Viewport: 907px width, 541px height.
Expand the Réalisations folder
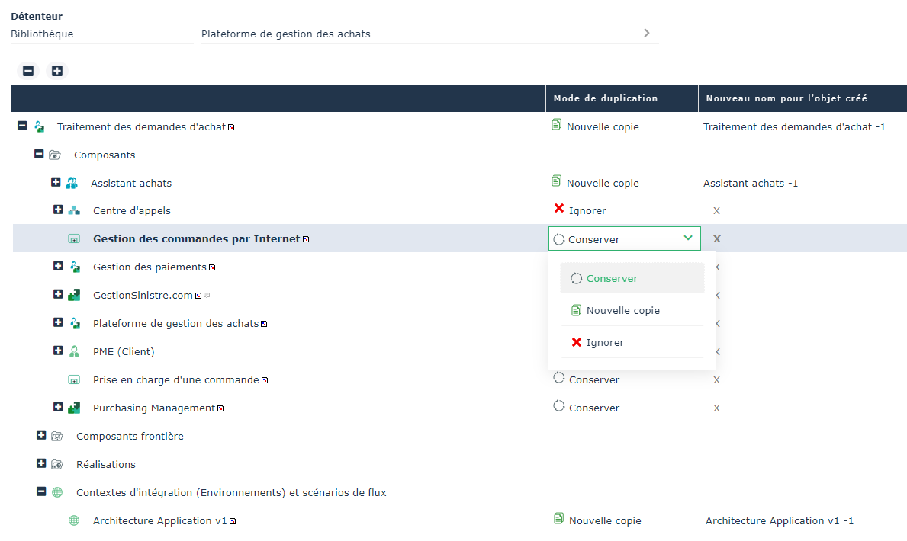[41, 463]
